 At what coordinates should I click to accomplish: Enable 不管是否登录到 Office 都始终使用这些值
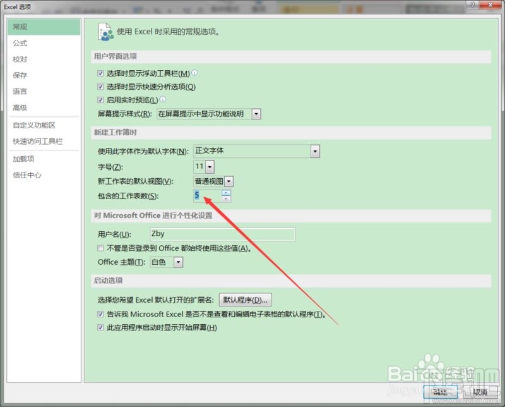click(x=100, y=248)
